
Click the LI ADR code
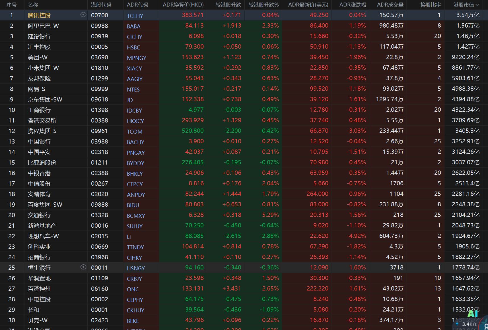click(129, 237)
